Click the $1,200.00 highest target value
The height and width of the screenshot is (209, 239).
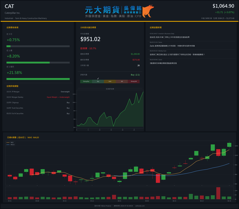(x=135, y=54)
